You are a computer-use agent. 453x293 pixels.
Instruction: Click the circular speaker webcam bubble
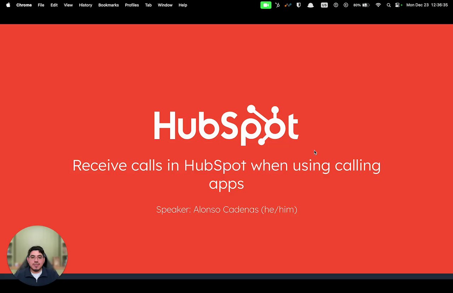click(x=37, y=255)
